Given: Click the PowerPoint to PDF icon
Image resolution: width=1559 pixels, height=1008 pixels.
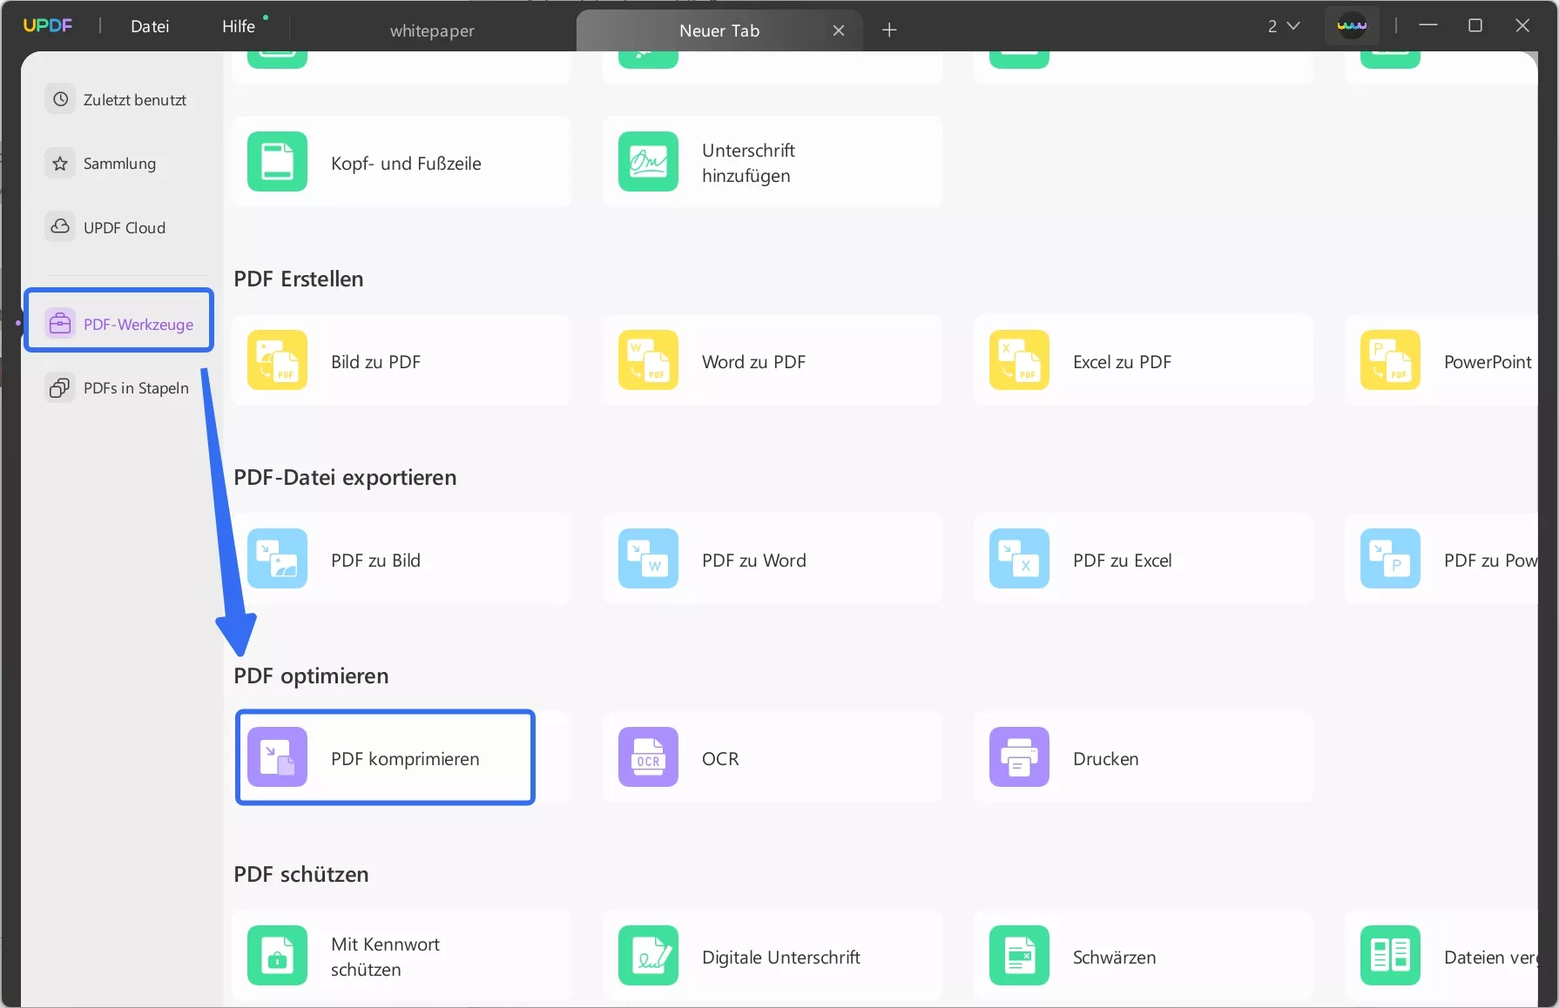Looking at the screenshot, I should [x=1390, y=360].
